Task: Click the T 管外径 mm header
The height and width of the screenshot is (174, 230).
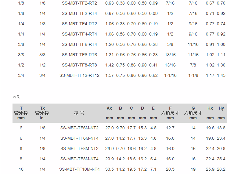Action: [21, 113]
